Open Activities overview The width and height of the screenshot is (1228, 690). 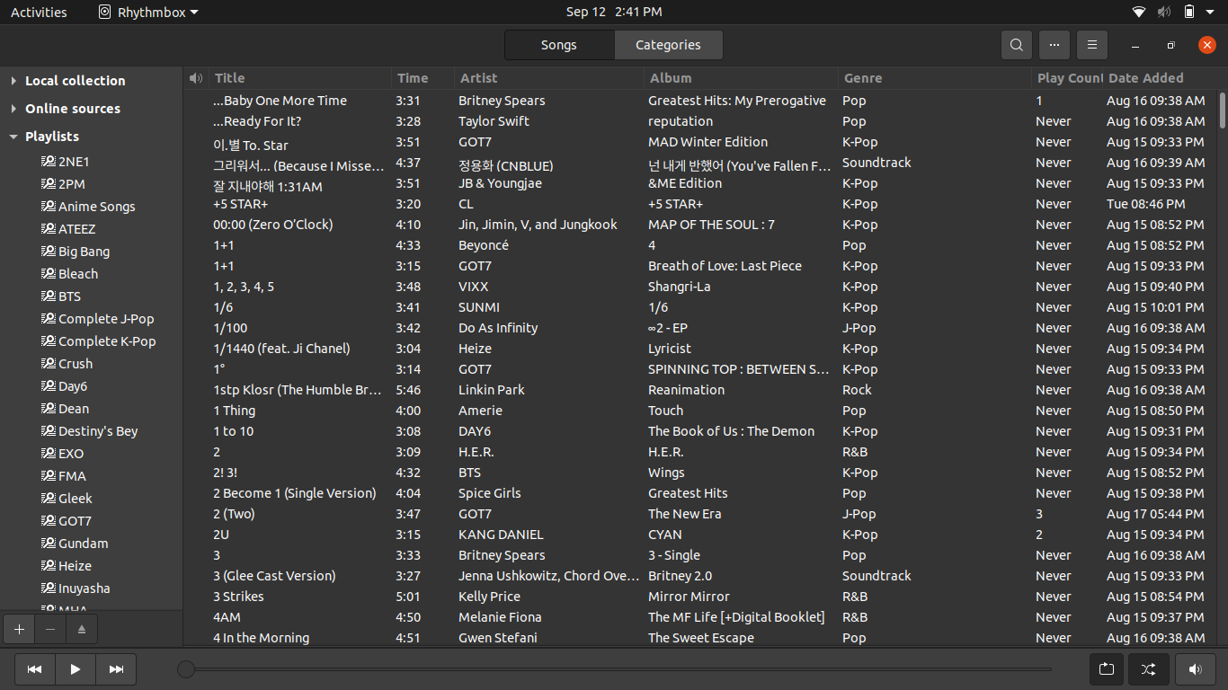click(39, 12)
